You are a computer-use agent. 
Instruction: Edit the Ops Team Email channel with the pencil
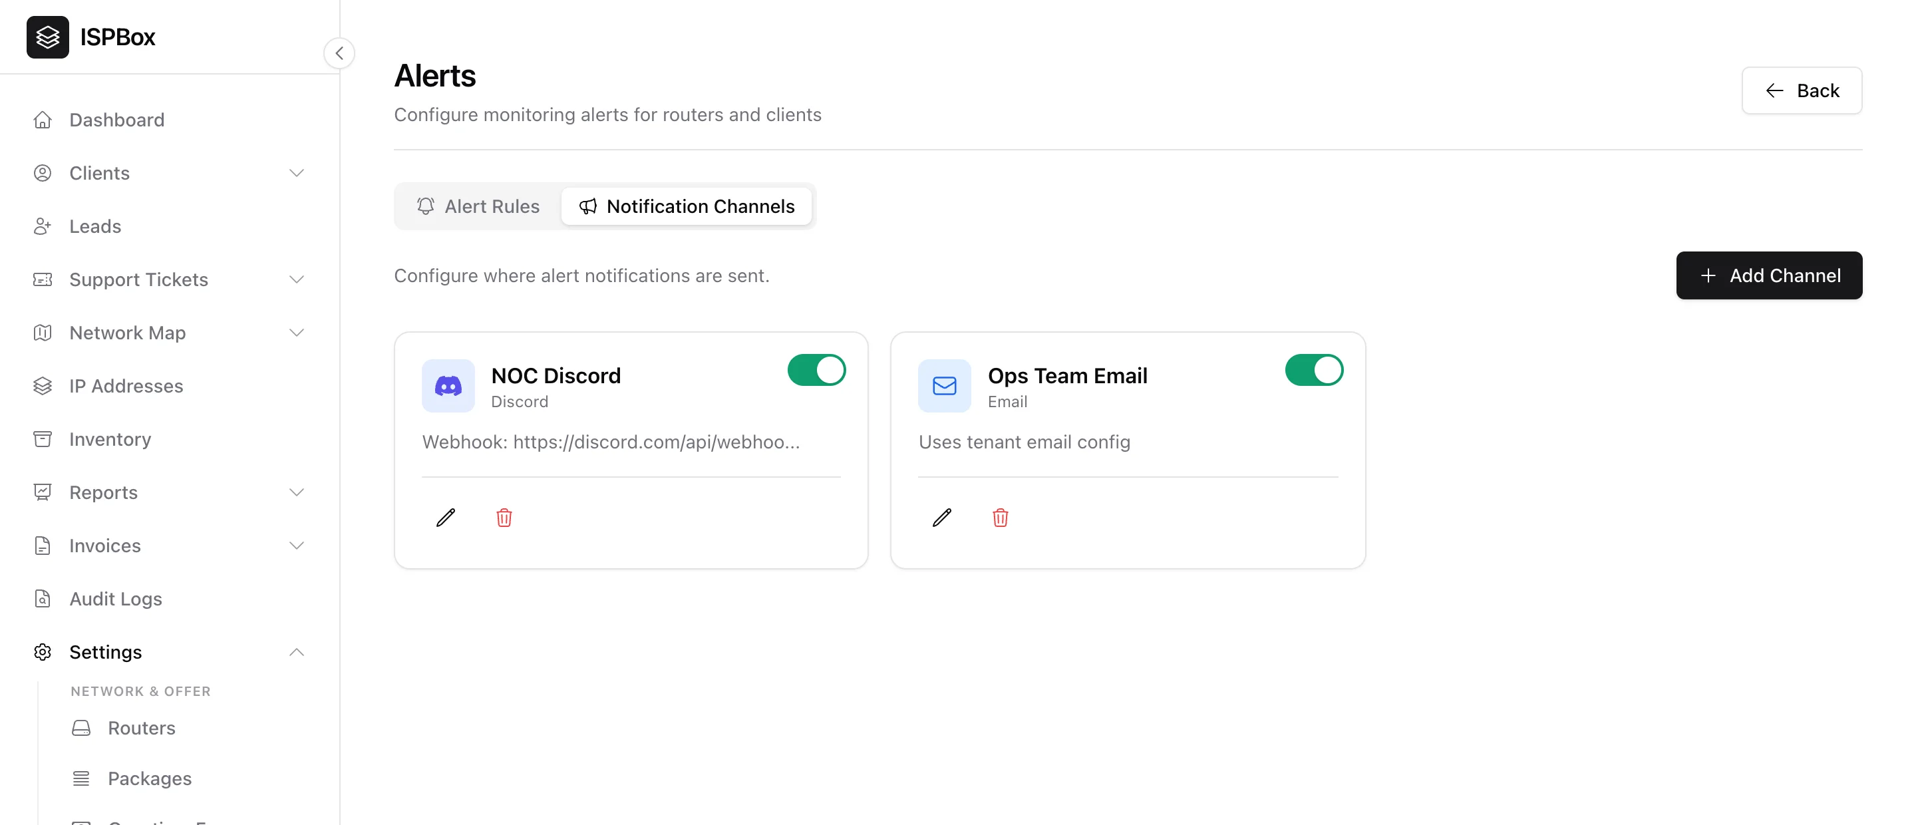(941, 517)
